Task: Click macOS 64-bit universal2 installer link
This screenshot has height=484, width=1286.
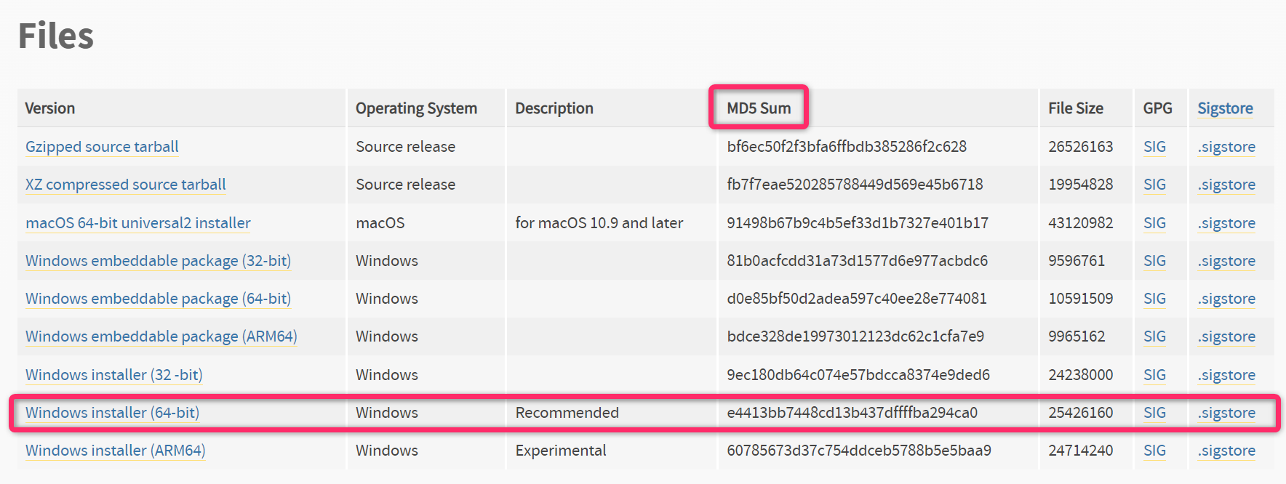Action: pyautogui.click(x=137, y=223)
